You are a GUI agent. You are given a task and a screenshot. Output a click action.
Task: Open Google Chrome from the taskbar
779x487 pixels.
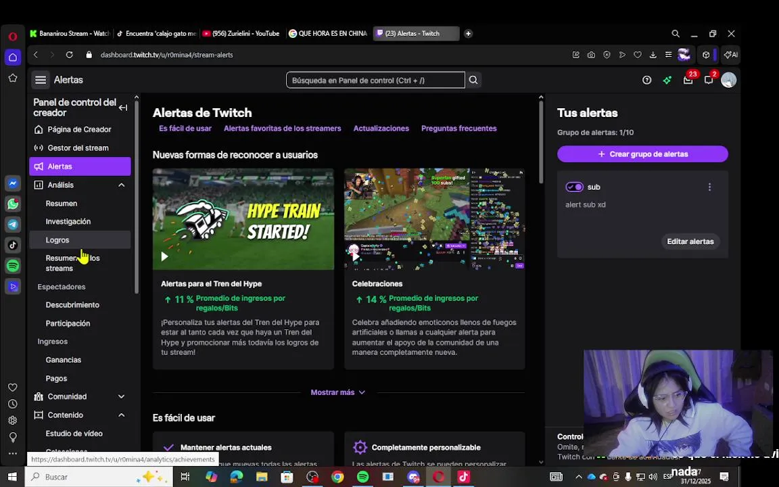[x=337, y=477]
